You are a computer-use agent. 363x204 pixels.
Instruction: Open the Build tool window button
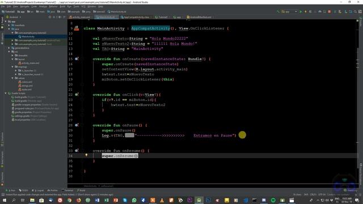click(x=81, y=190)
